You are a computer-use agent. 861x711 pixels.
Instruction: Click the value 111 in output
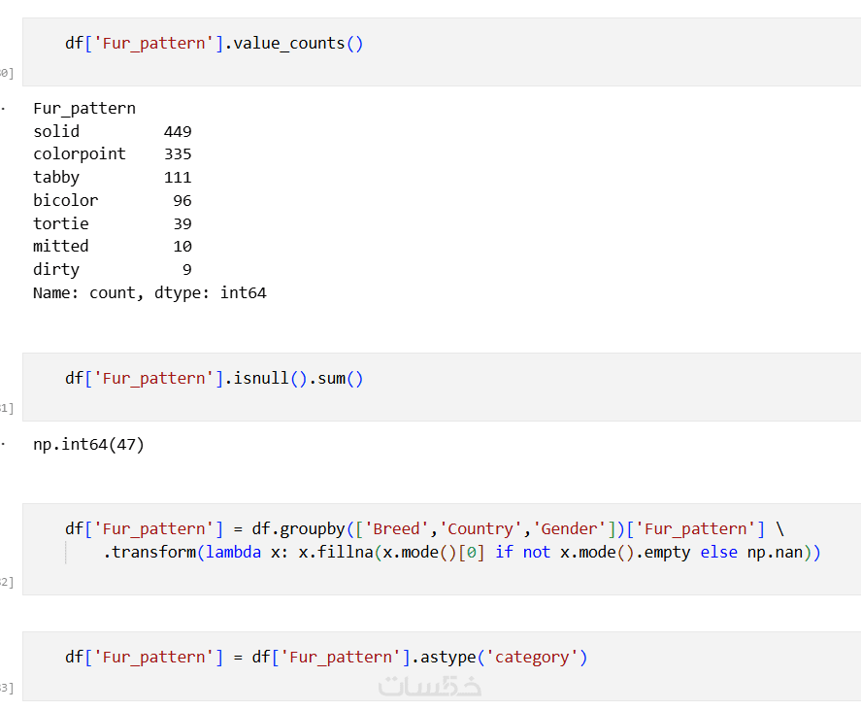pos(178,178)
